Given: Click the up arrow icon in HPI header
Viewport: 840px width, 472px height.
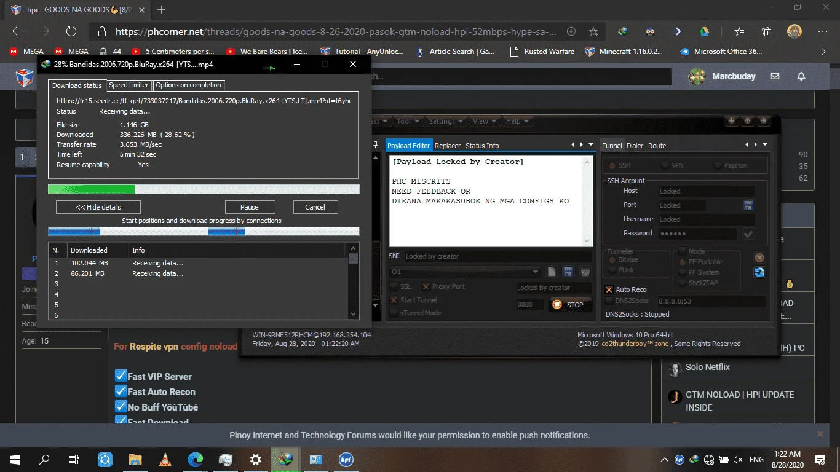Looking at the screenshot, I should pyautogui.click(x=748, y=121).
